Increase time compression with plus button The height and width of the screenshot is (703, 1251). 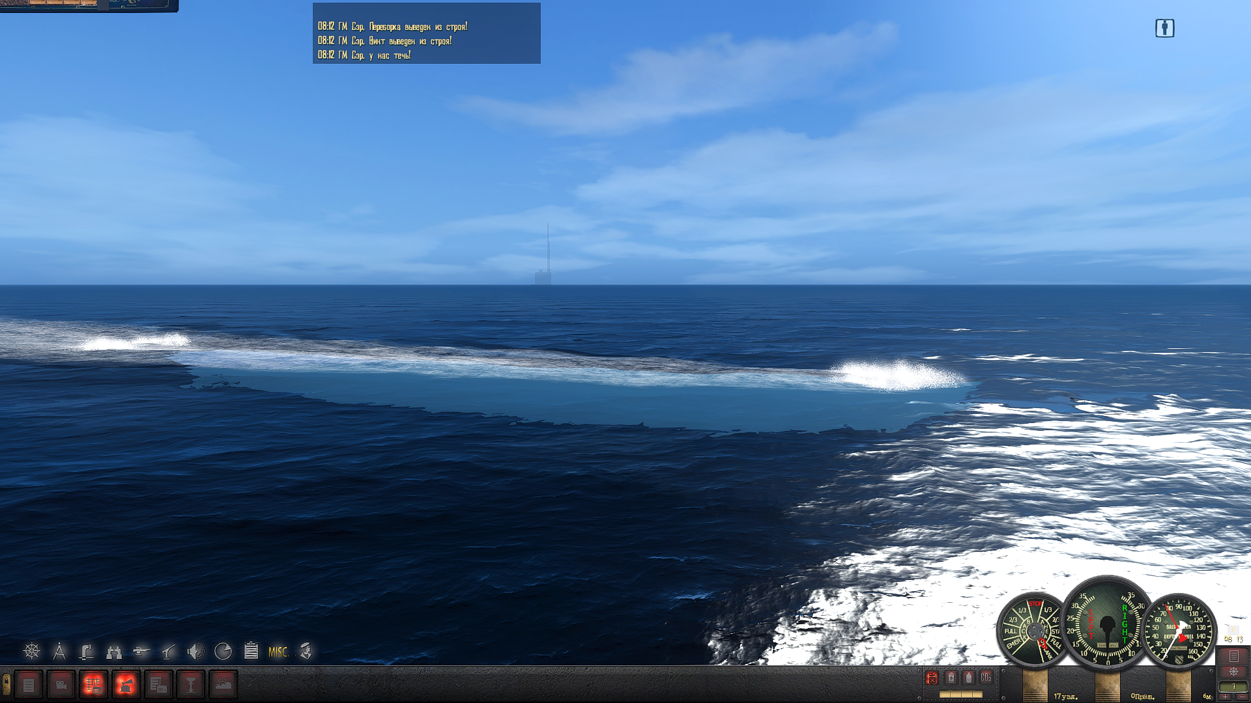[1226, 697]
